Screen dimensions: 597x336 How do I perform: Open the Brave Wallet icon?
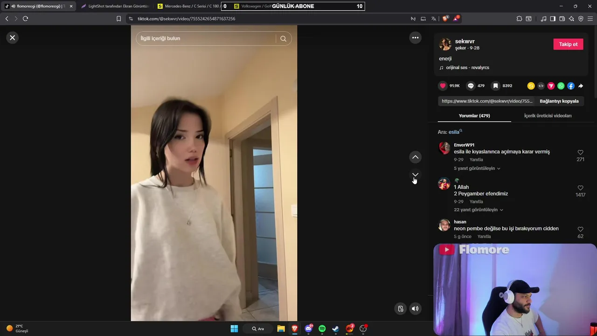click(x=562, y=19)
